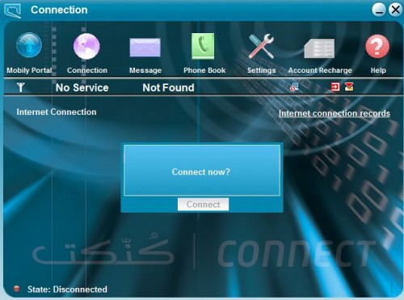Click the red arrow box status icon
The image size is (404, 300).
click(x=335, y=87)
